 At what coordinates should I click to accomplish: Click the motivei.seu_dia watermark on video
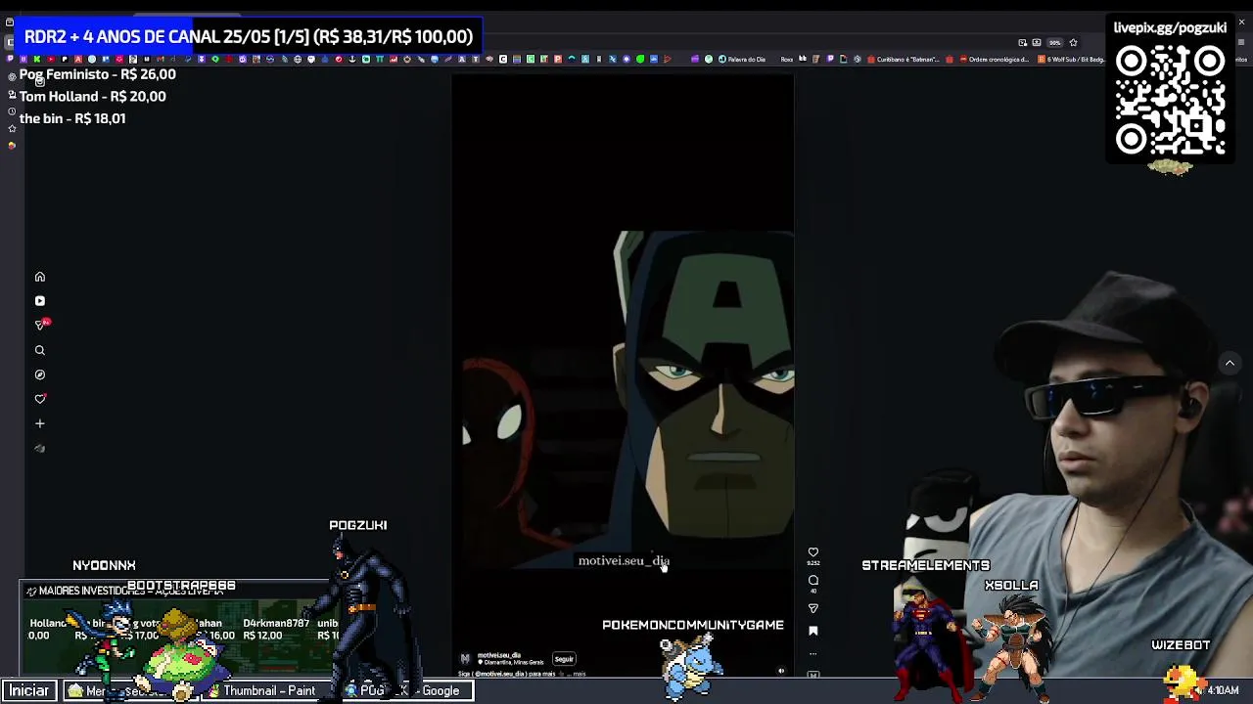point(623,560)
